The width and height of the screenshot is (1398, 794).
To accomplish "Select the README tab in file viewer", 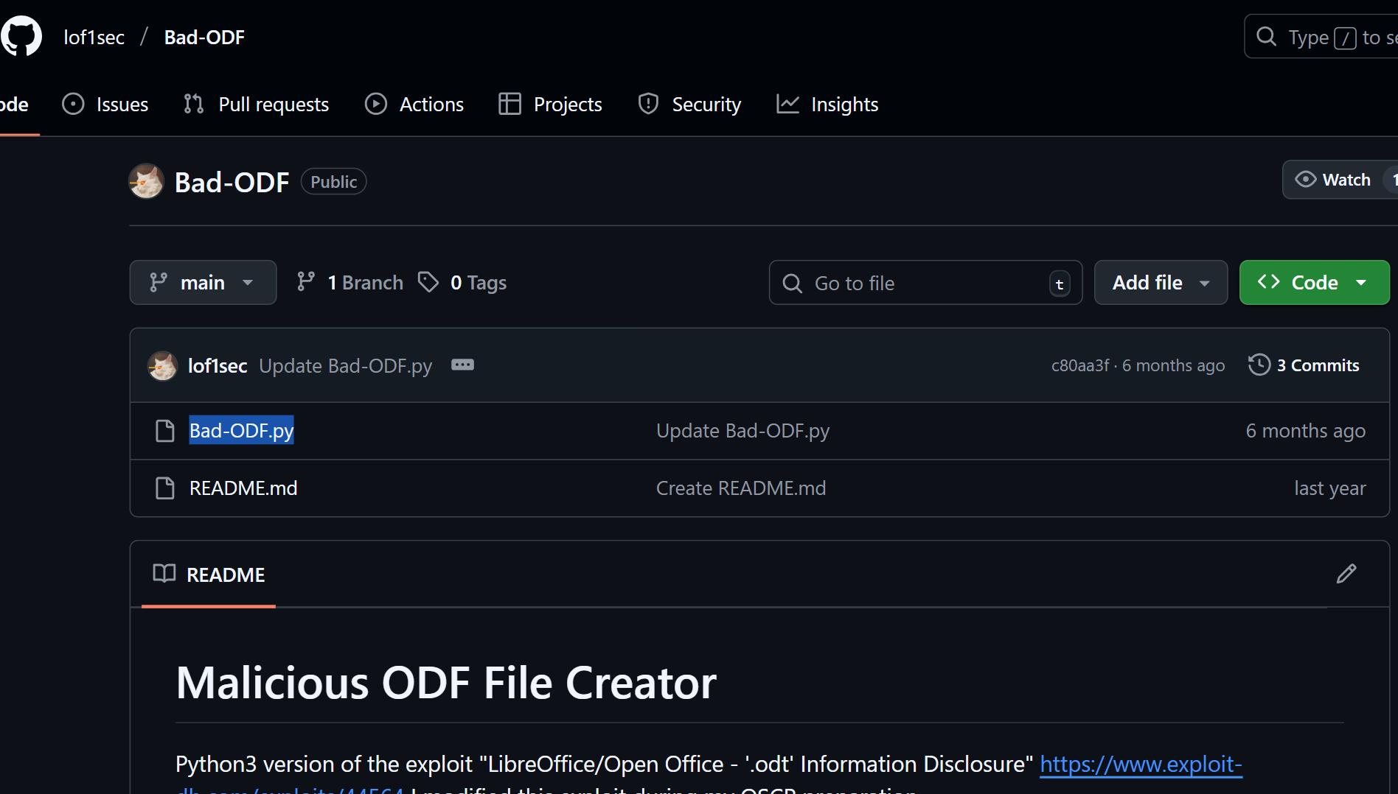I will (x=209, y=575).
